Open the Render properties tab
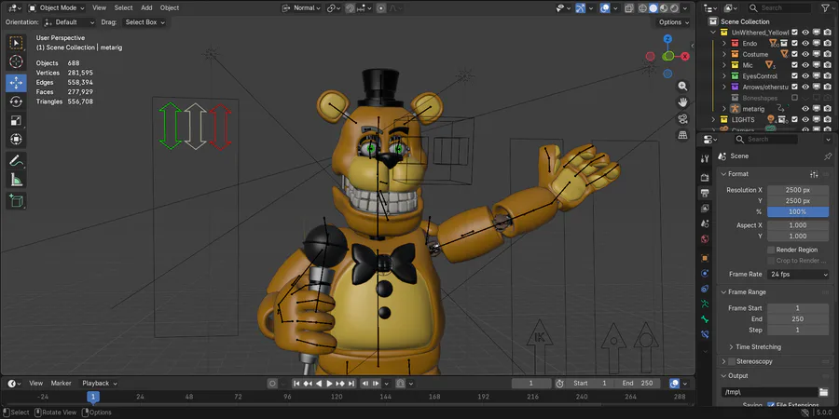This screenshot has height=419, width=839. click(706, 177)
